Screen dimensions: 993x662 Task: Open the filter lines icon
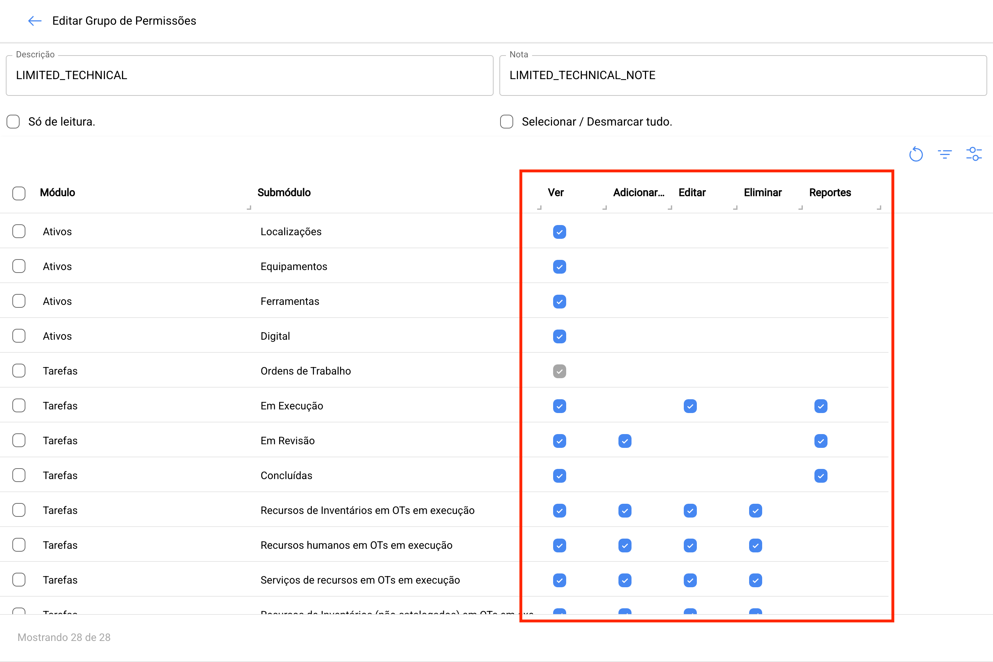click(945, 154)
